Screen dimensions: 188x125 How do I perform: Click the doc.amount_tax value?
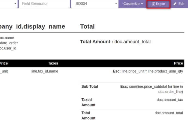pyautogui.click(x=170, y=100)
